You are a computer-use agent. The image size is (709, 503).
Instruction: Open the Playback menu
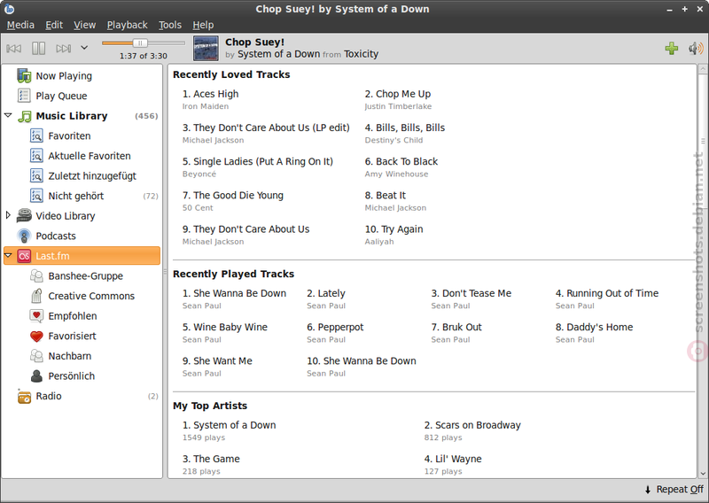(127, 25)
